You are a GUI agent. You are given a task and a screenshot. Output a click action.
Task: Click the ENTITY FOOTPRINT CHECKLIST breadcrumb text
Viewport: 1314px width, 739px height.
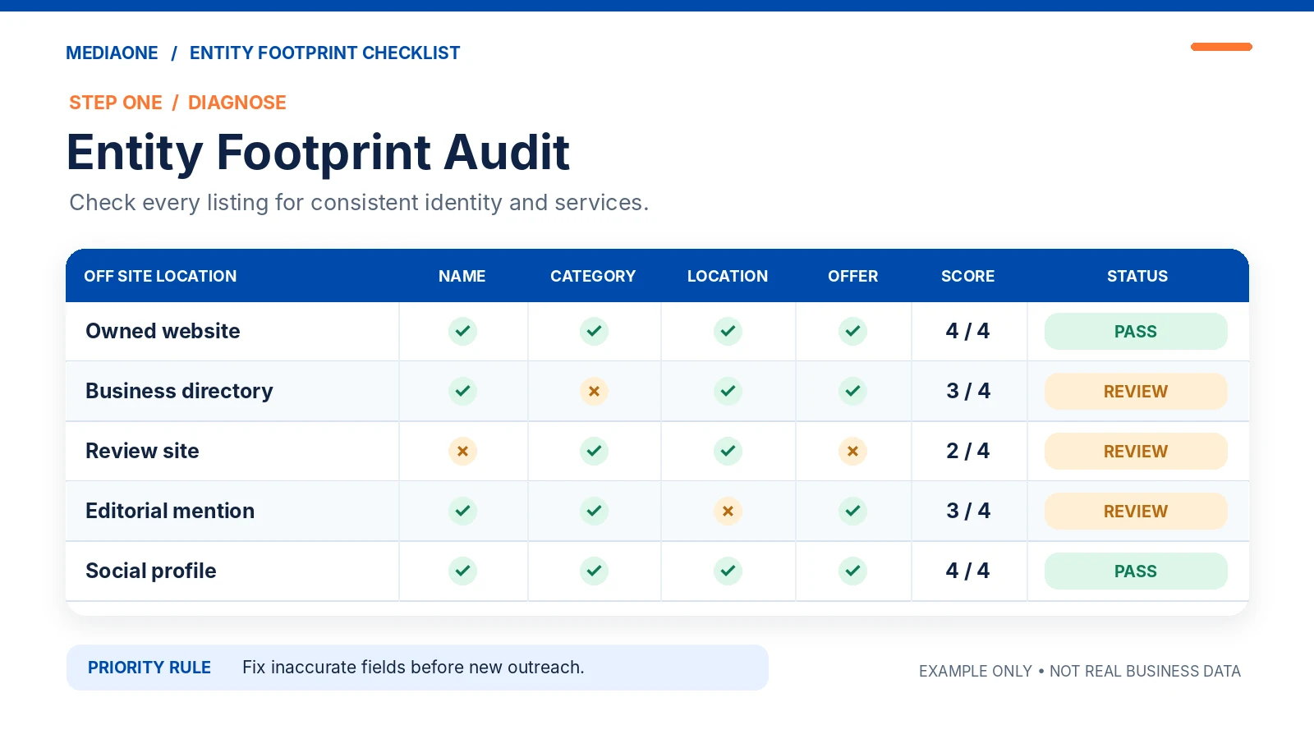pos(325,53)
